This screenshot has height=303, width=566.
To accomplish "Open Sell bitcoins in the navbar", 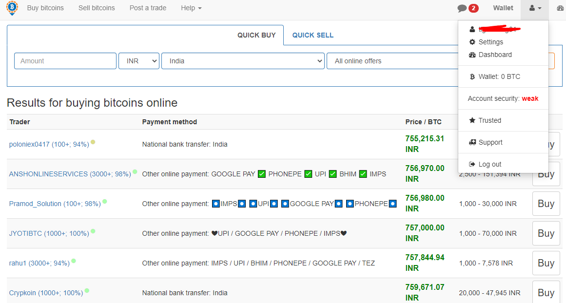I will pos(97,8).
